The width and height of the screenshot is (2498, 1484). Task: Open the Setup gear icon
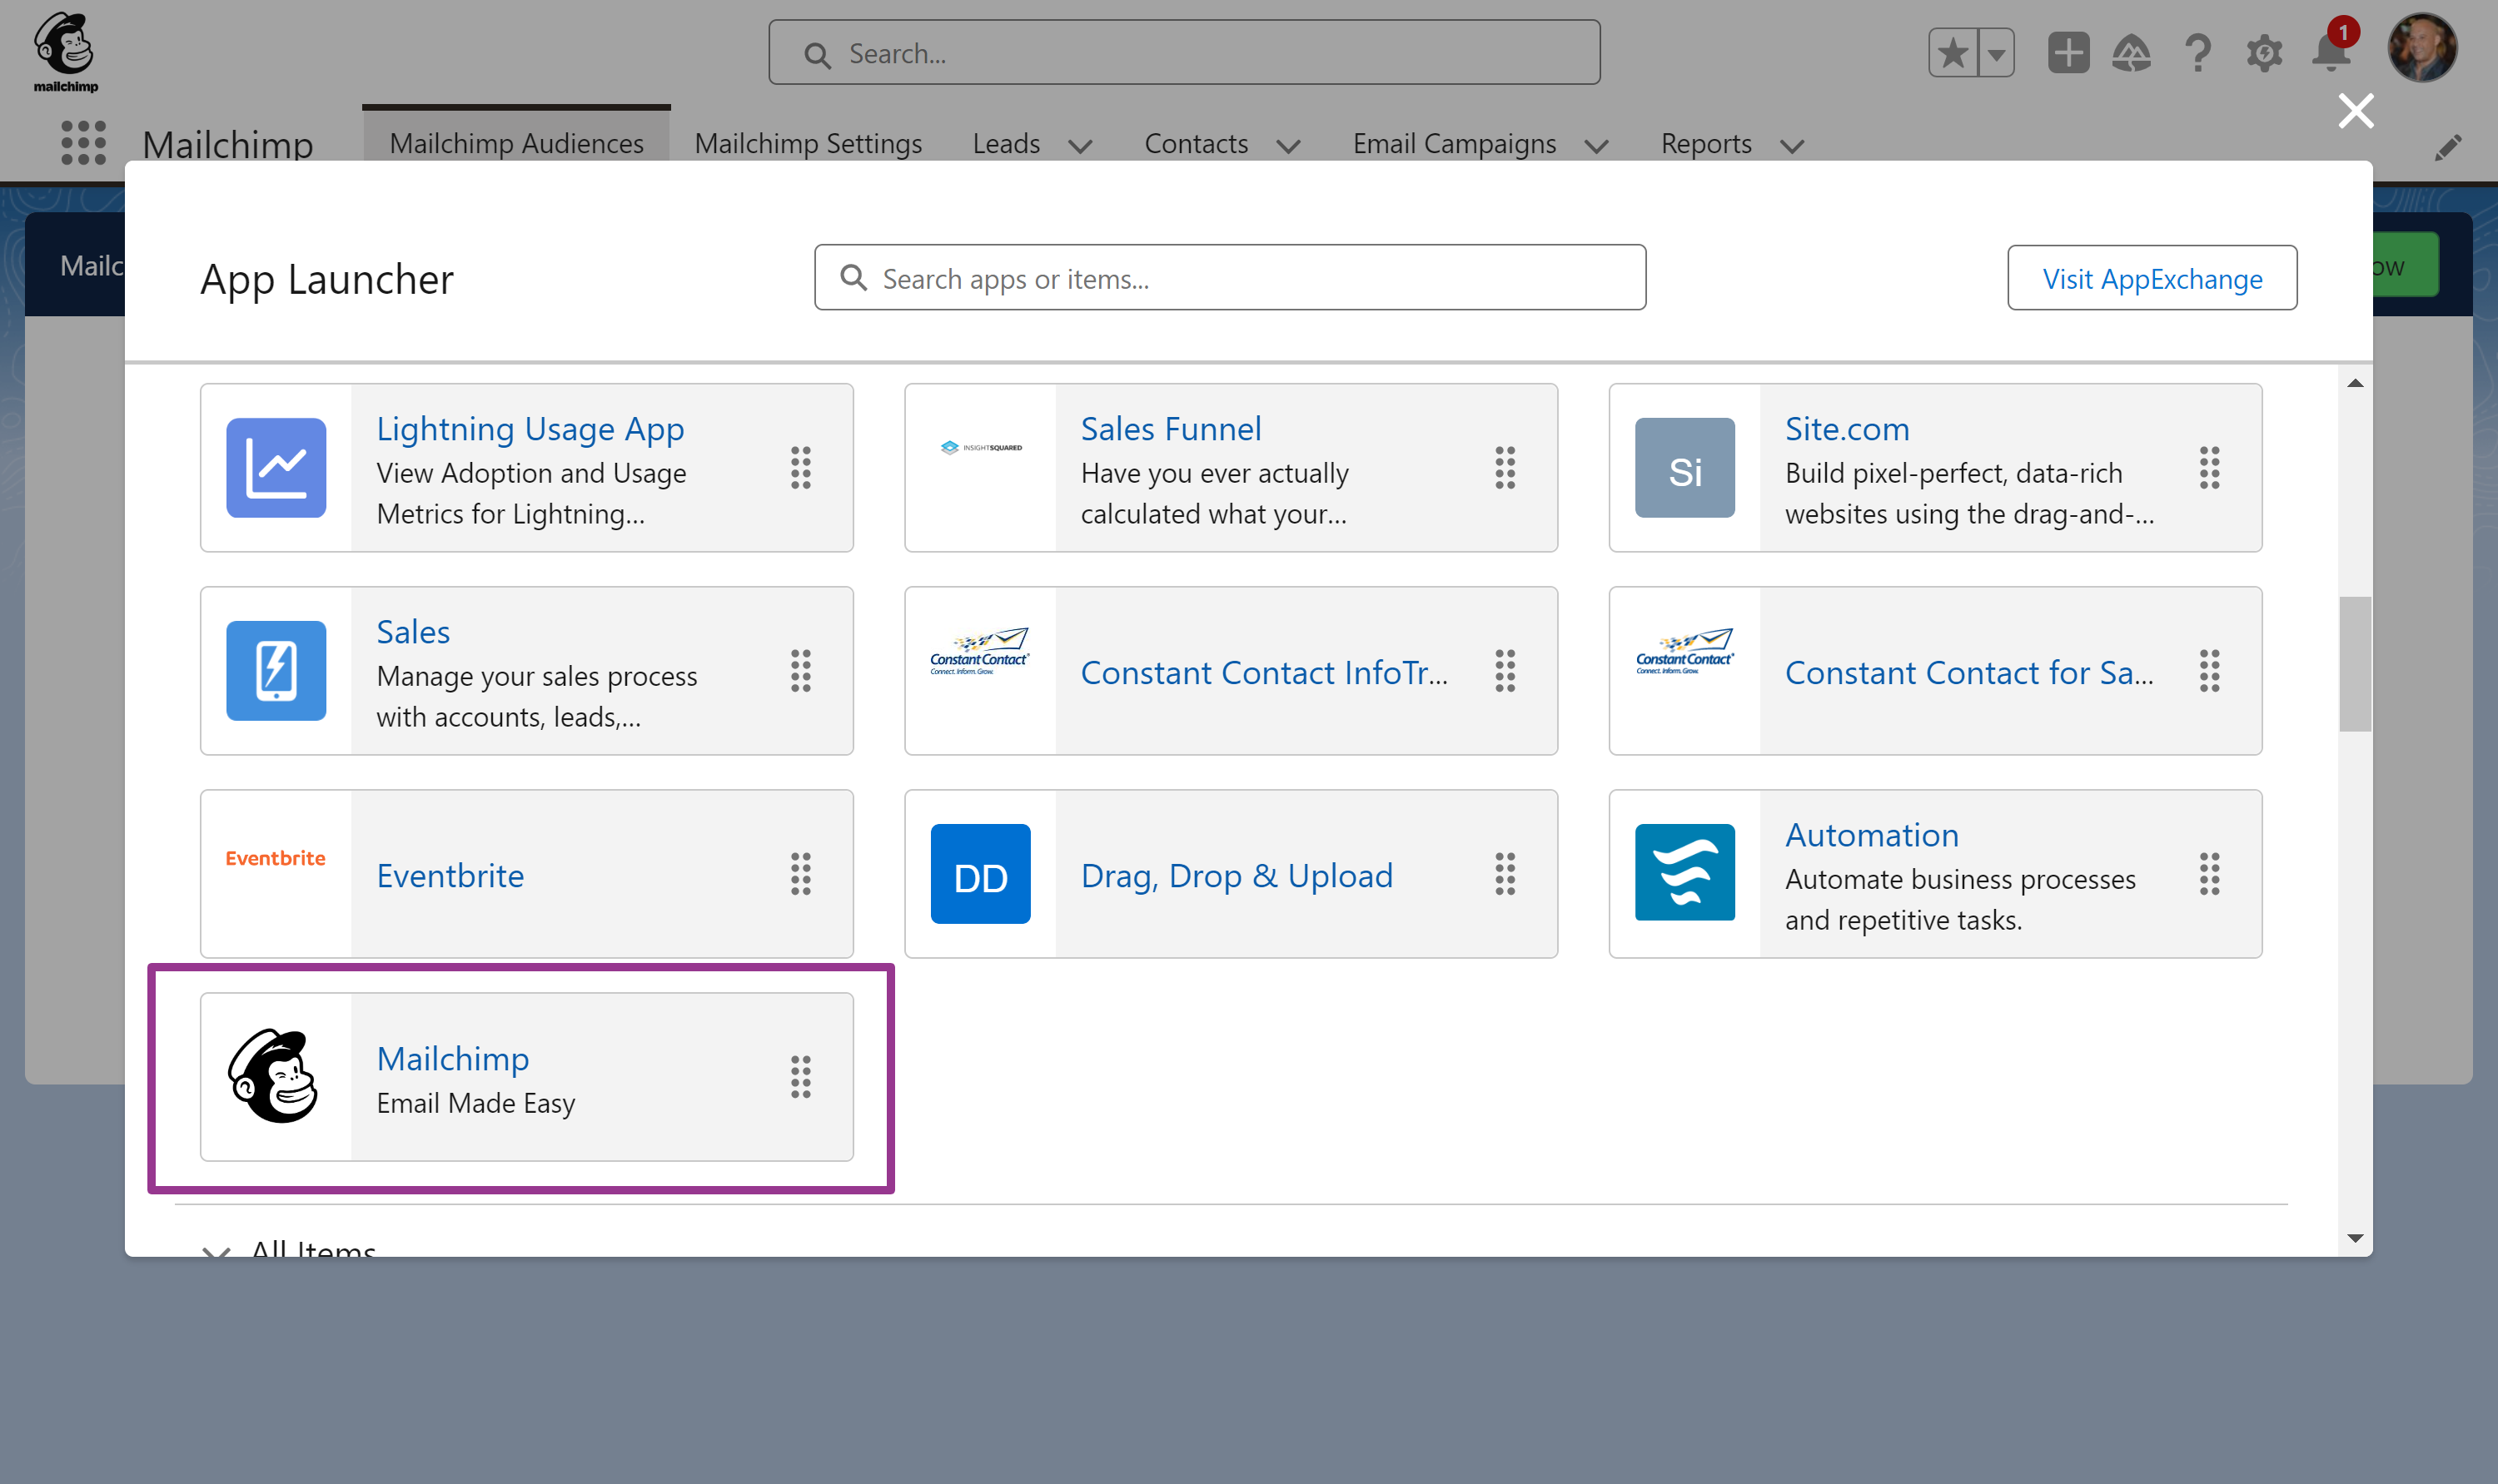2264,53
